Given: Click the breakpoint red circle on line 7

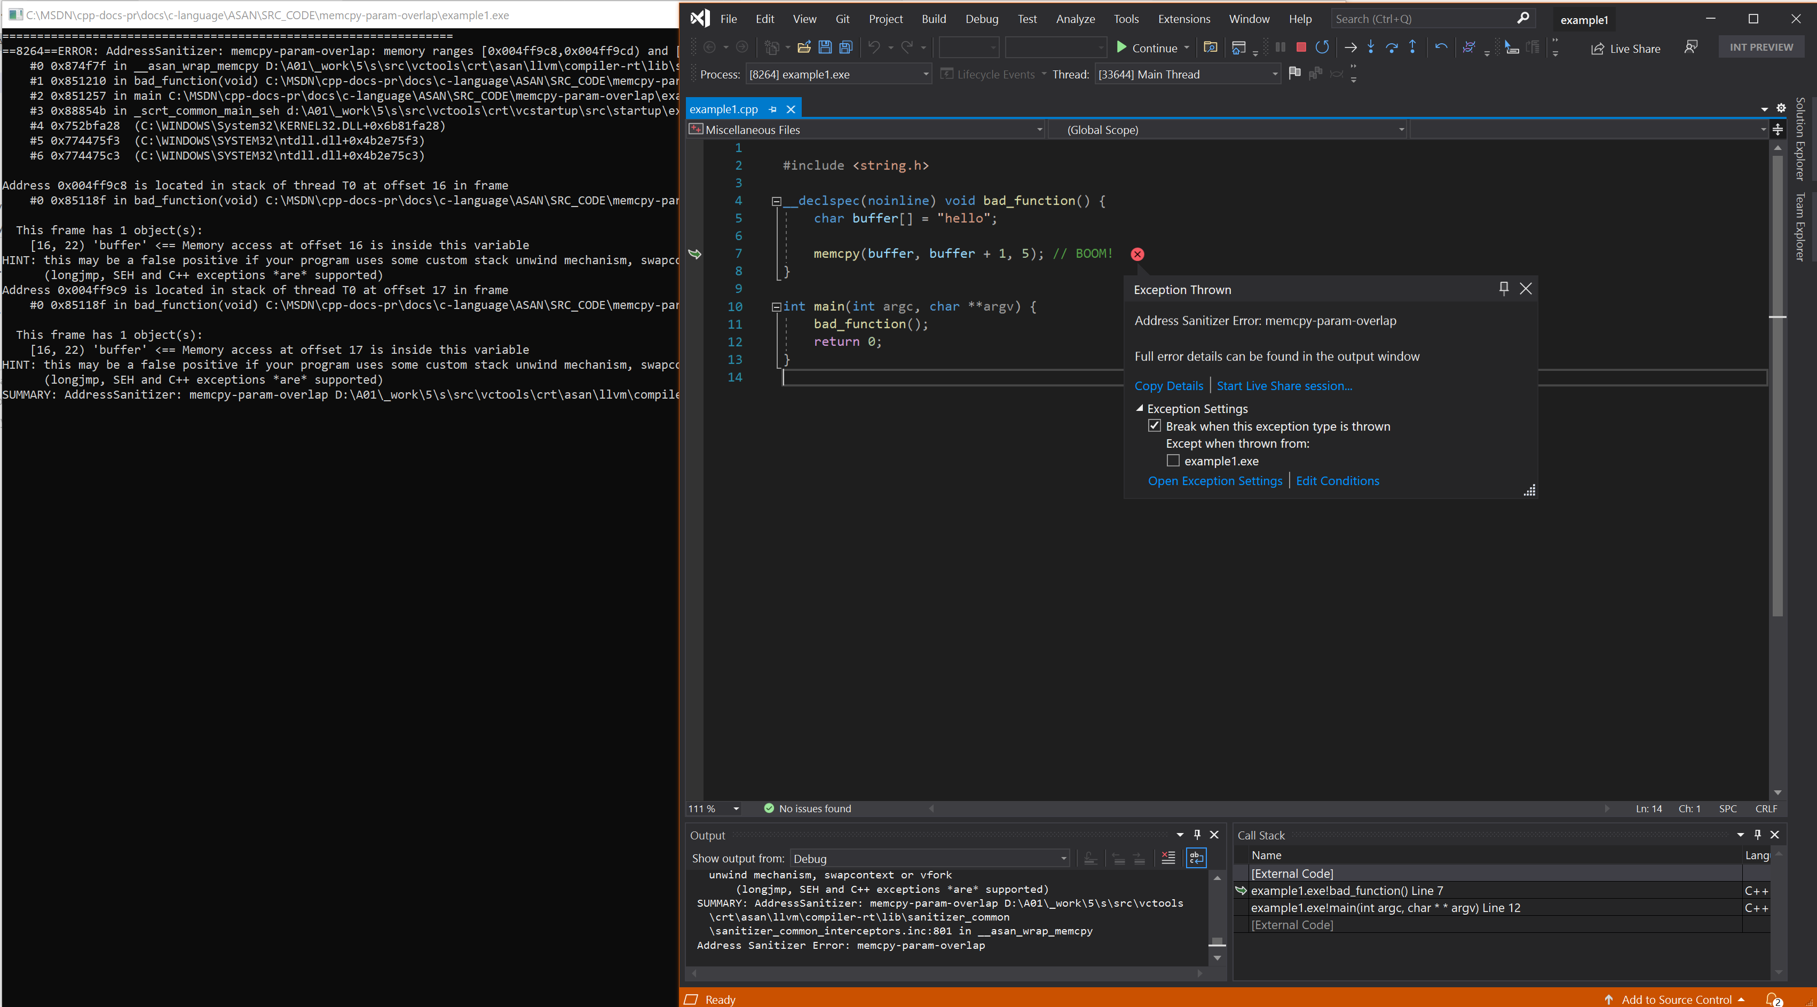Looking at the screenshot, I should click(1136, 253).
